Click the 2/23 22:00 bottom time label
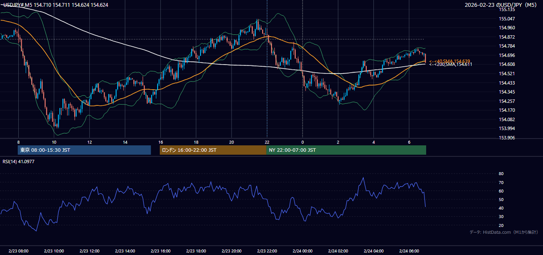 click(x=267, y=251)
